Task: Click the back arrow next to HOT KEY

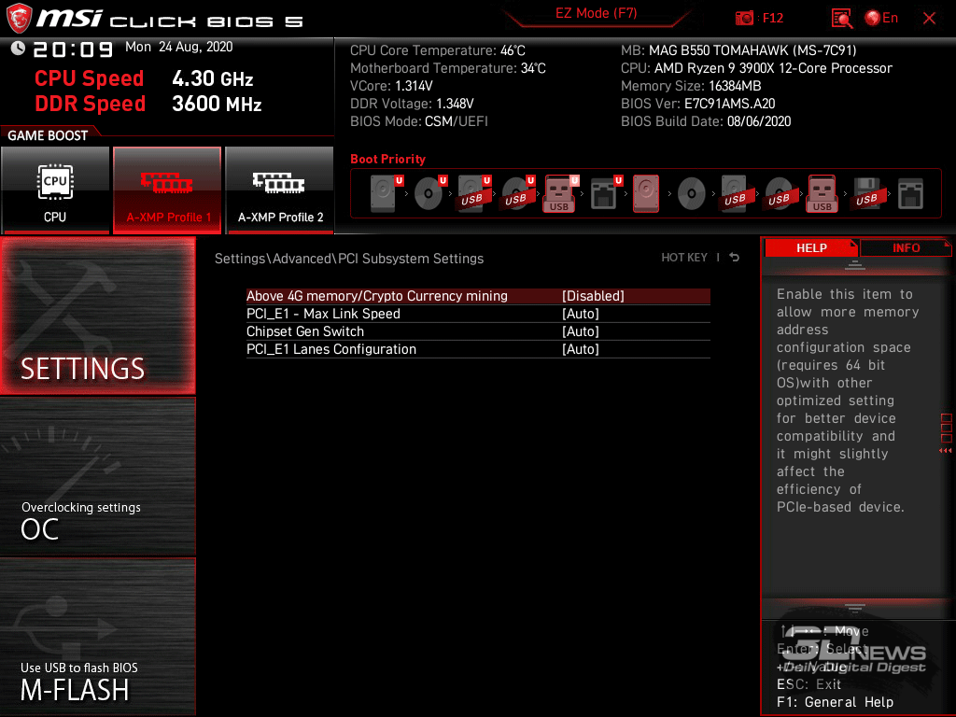Action: 735,258
